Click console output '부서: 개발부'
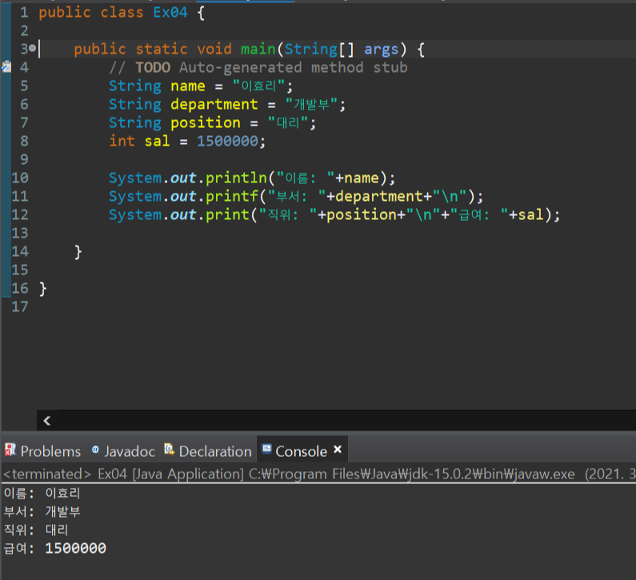This screenshot has width=636, height=580. (x=42, y=511)
